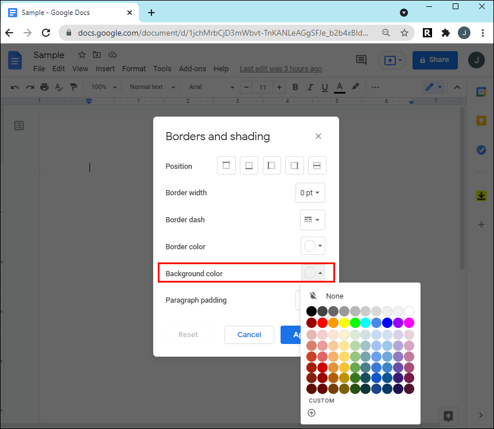
Task: Open the comment history icon
Action: pyautogui.click(x=361, y=60)
